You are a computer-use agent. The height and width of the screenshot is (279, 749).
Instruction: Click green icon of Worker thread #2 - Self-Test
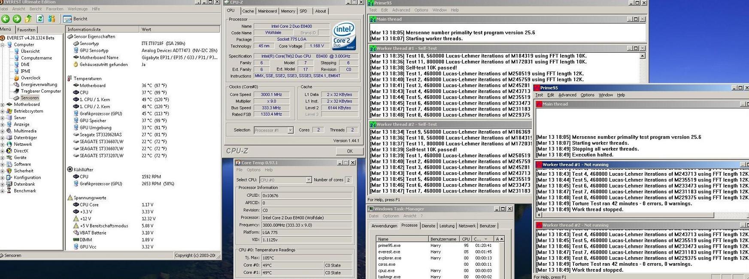(x=373, y=124)
